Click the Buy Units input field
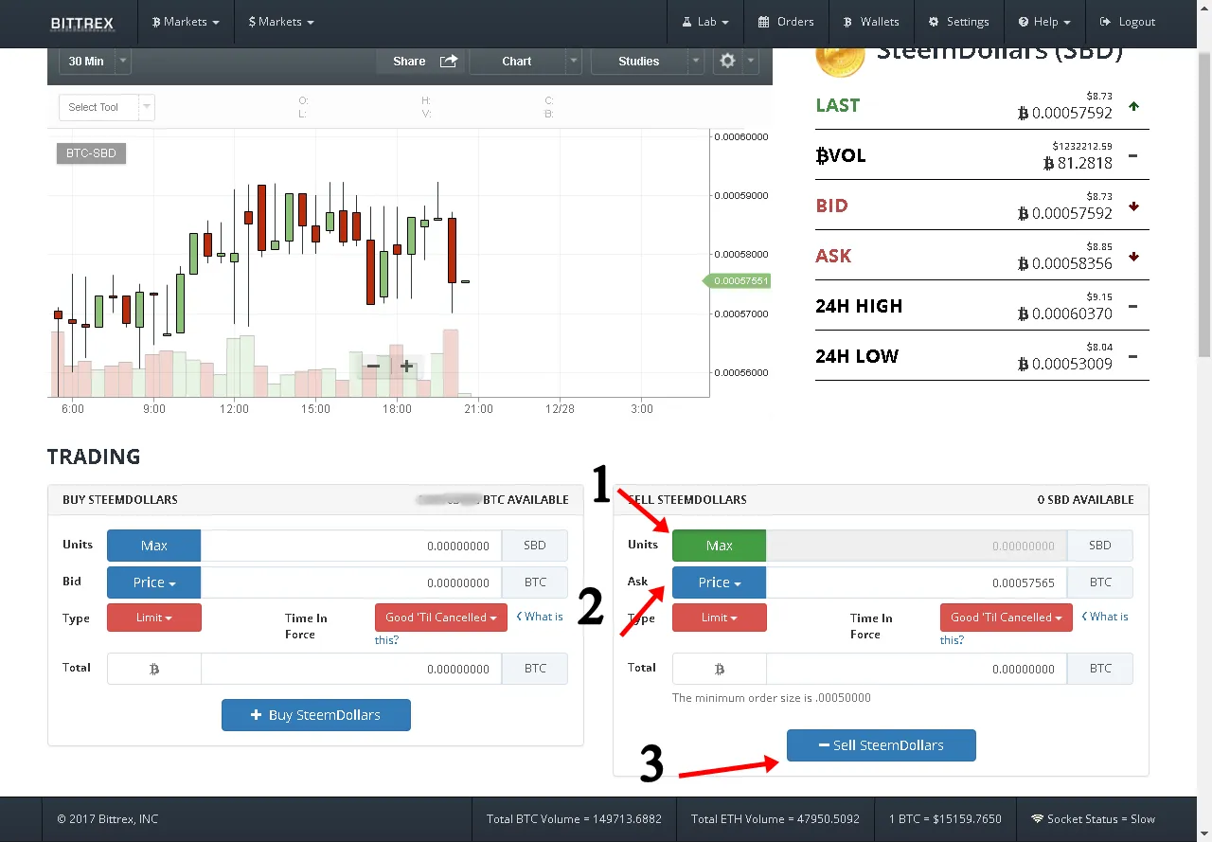Screen dimensions: 1212x842 point(351,546)
